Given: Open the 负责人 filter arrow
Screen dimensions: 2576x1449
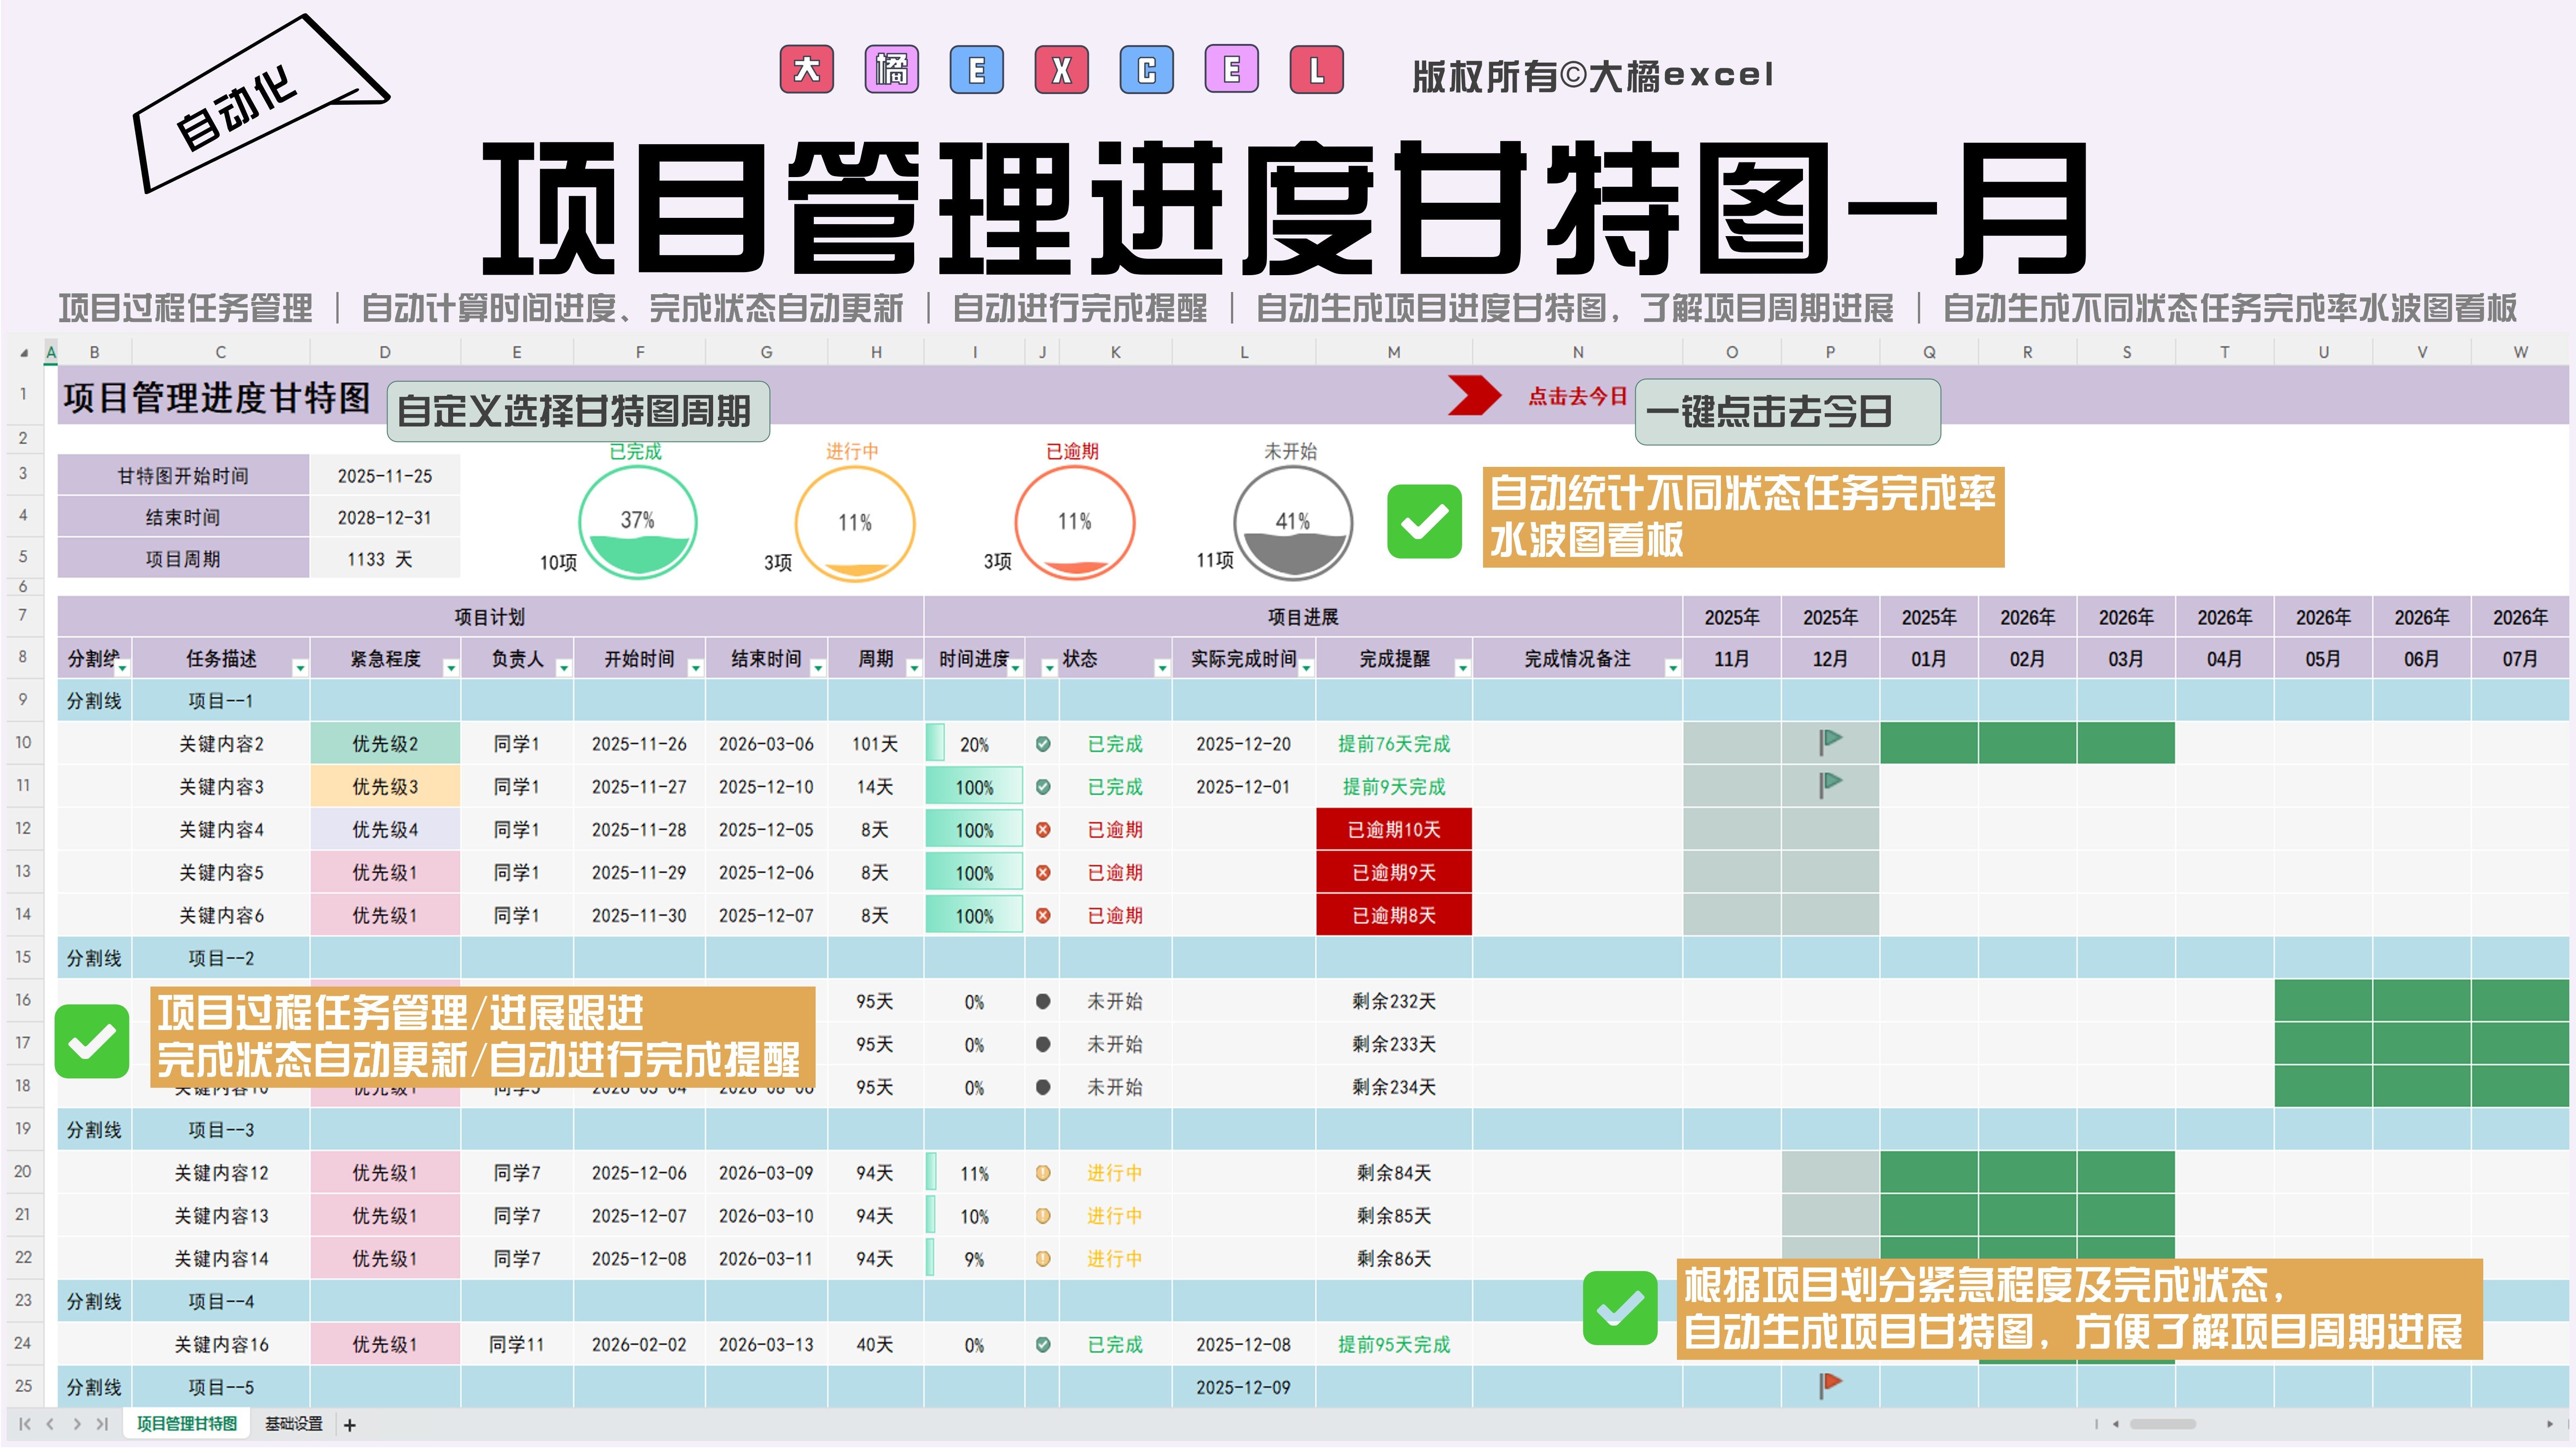Looking at the screenshot, I should pyautogui.click(x=563, y=668).
